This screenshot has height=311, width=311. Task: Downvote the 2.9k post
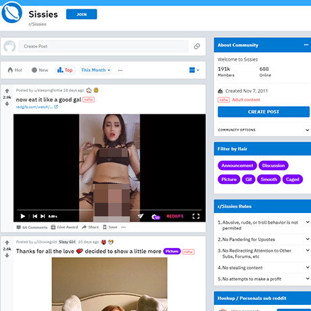(x=7, y=103)
